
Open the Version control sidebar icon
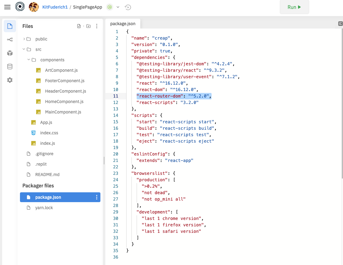(x=10, y=40)
